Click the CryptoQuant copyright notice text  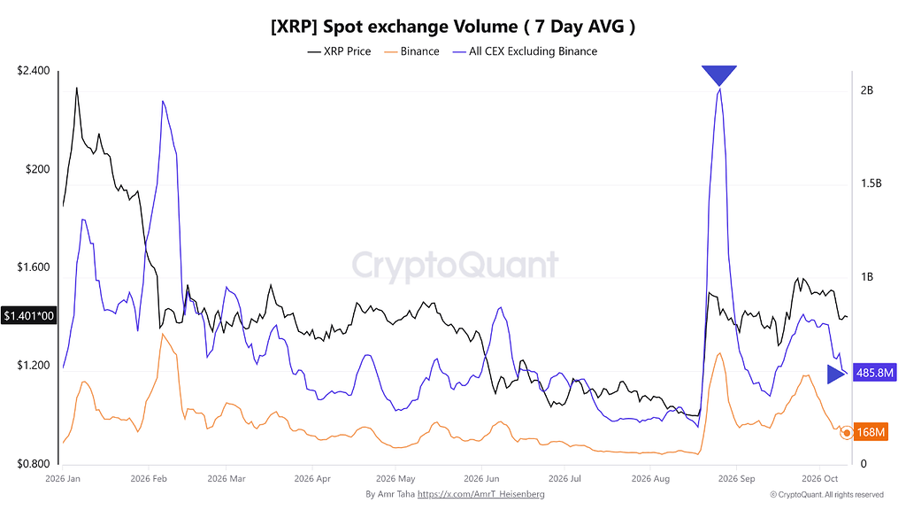pyautogui.click(x=827, y=495)
